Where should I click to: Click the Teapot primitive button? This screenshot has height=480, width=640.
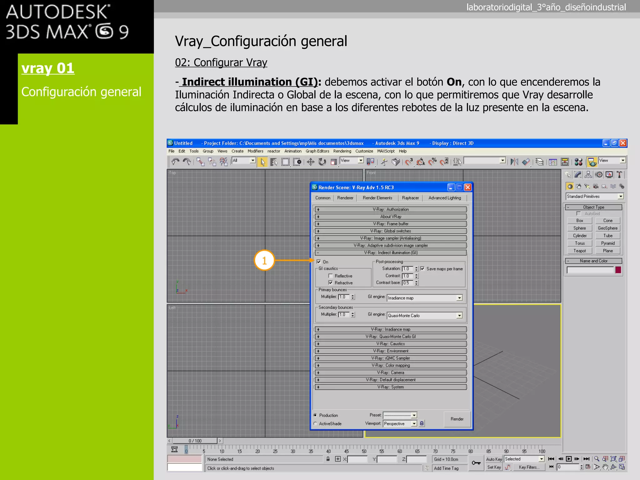point(580,251)
